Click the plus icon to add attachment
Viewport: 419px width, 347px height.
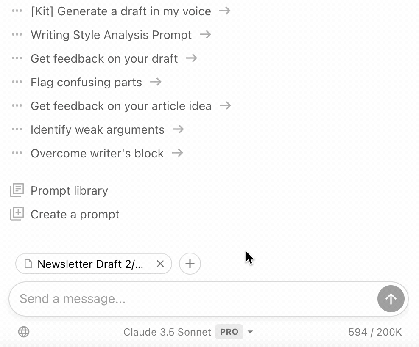click(x=190, y=264)
